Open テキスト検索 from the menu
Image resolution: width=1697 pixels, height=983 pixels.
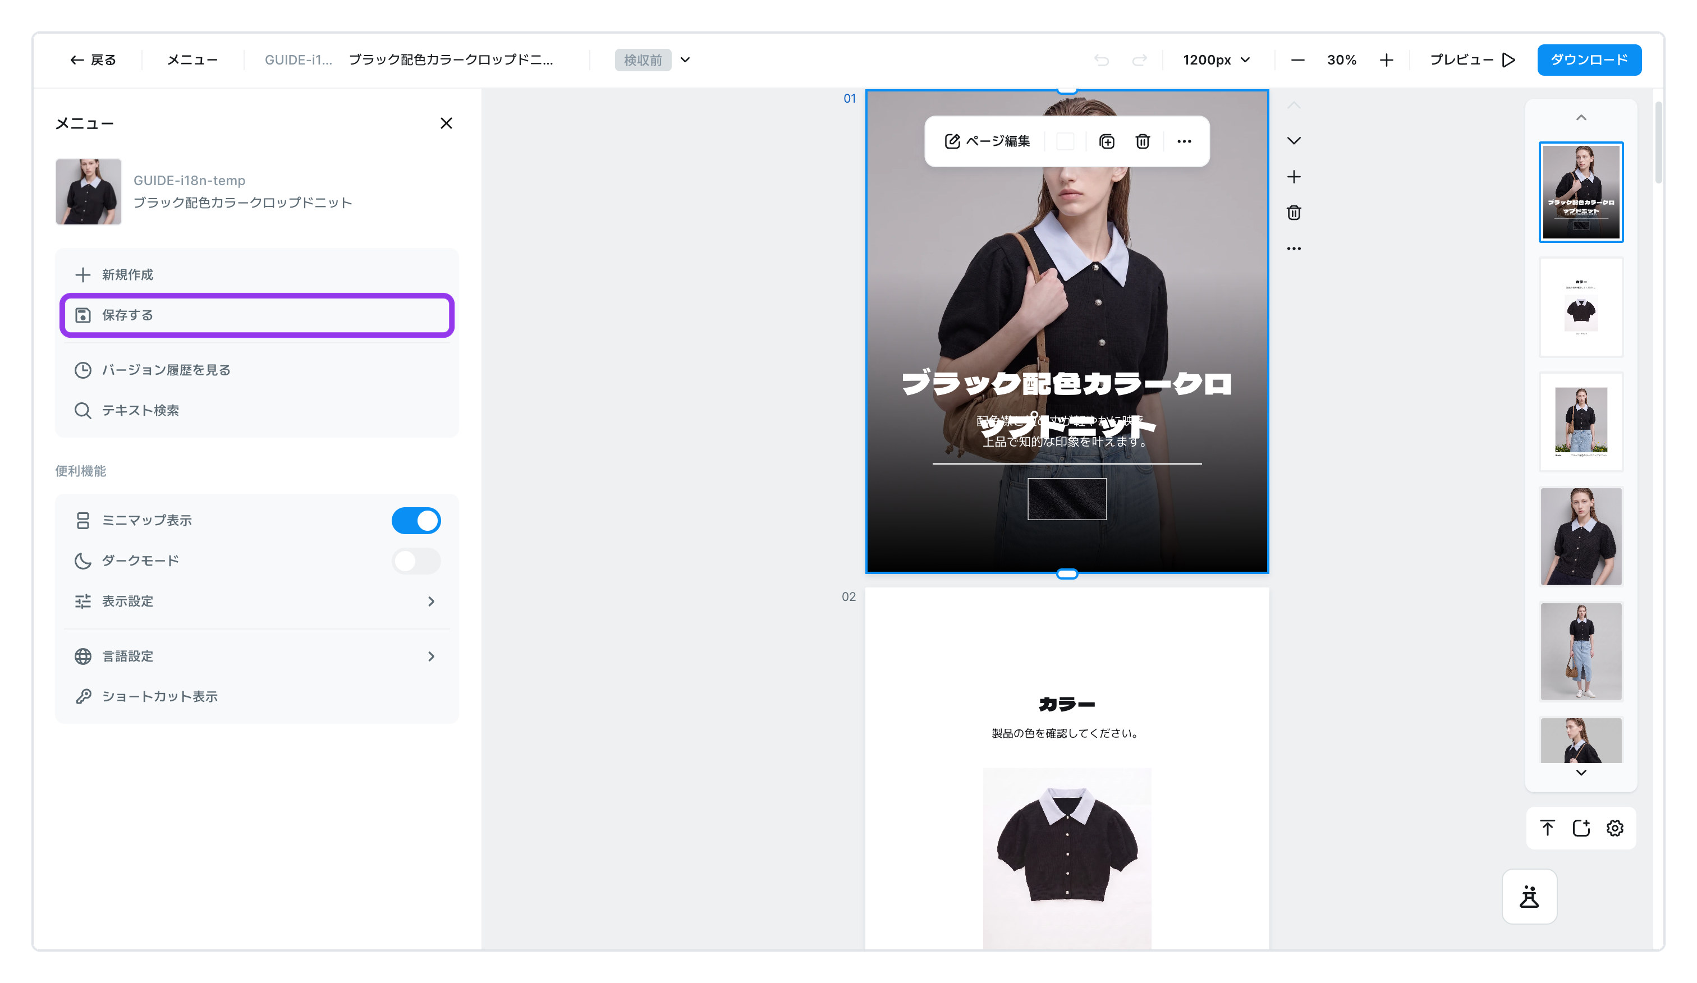coord(256,411)
